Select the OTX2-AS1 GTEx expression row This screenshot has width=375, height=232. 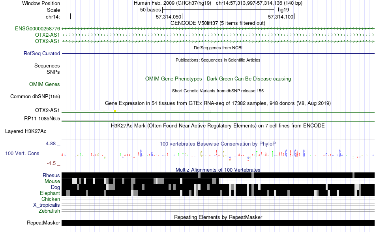(218, 111)
